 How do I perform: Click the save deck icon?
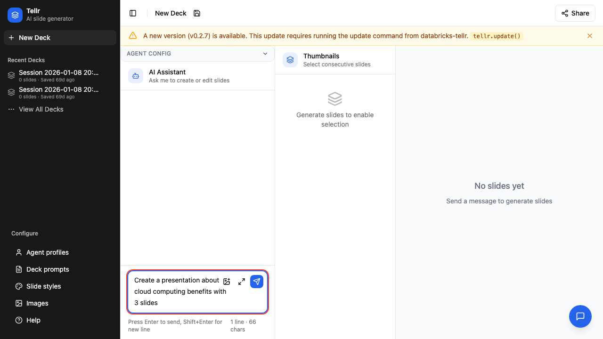pyautogui.click(x=197, y=13)
